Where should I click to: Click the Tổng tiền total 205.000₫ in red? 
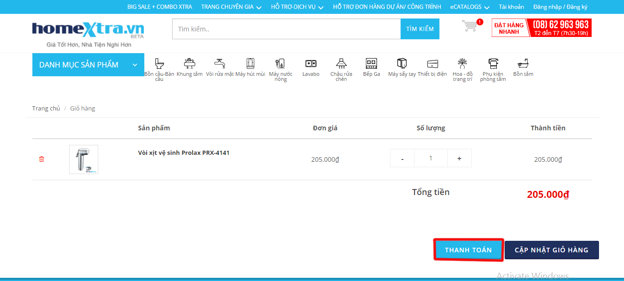click(x=548, y=195)
